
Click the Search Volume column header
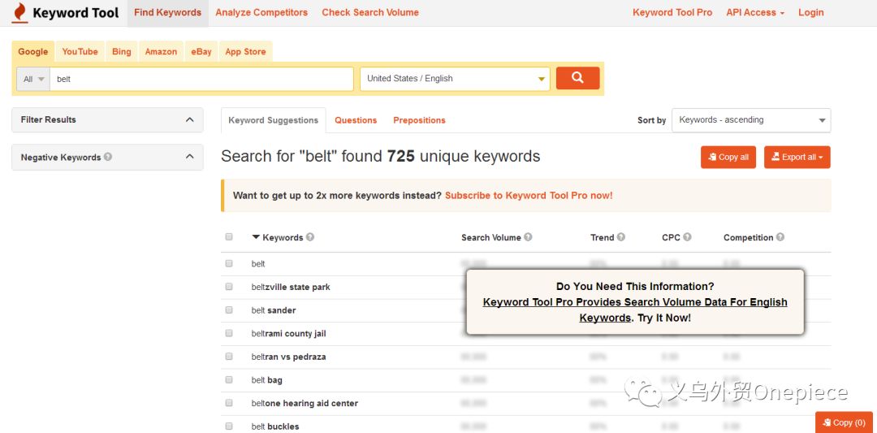491,237
